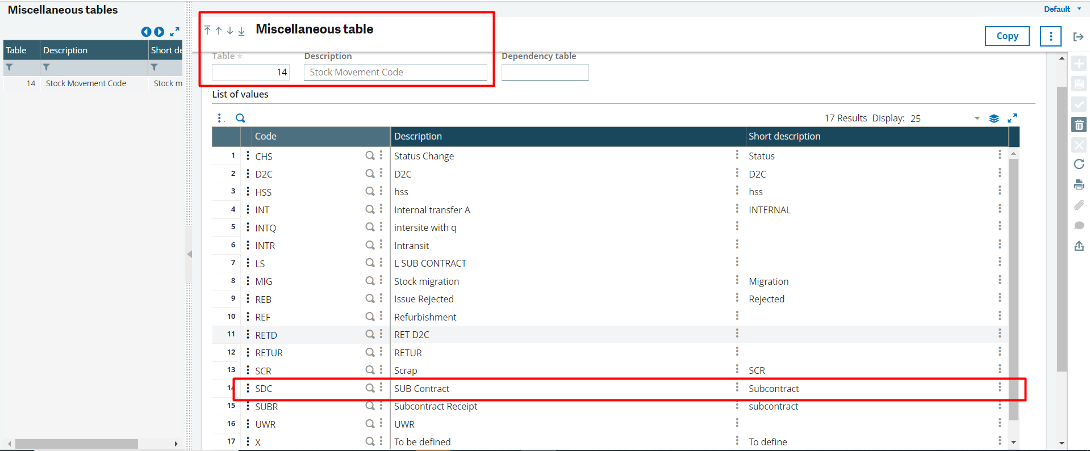The width and height of the screenshot is (1090, 451).
Task: Click the Copy button
Action: tap(1007, 36)
